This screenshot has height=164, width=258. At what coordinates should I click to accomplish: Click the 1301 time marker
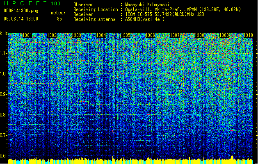[27, 36]
